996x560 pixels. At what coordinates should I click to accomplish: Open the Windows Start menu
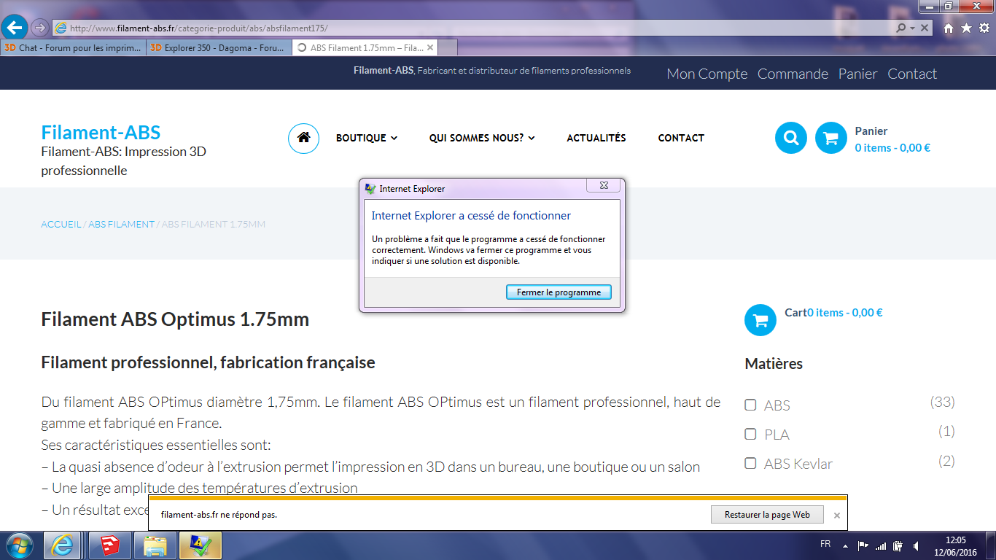[18, 545]
